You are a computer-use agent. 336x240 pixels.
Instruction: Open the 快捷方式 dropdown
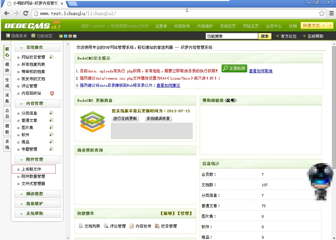point(314,26)
